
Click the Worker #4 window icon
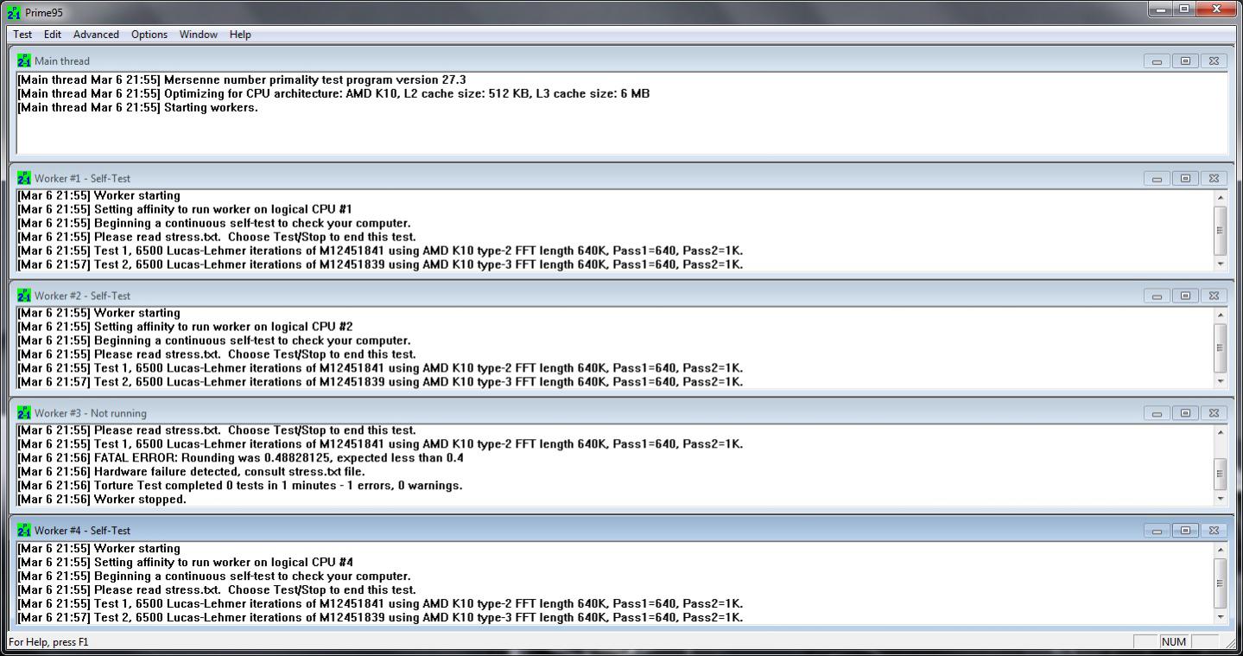(23, 531)
